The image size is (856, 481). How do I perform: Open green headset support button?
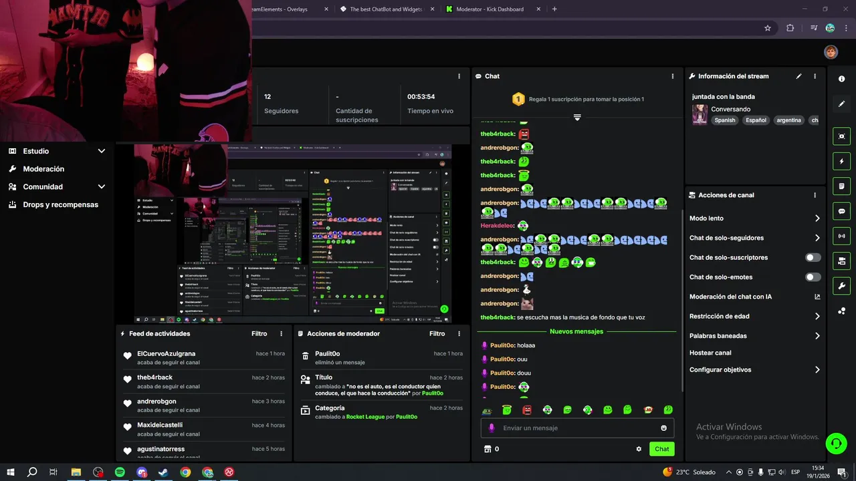click(x=835, y=443)
